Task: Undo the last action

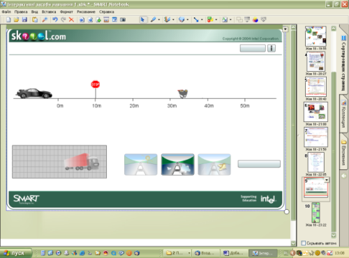Action: 55,20
